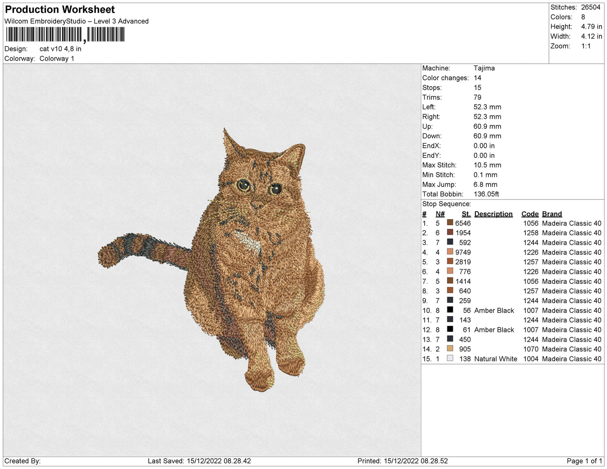Click the embroidered cat design preview
Image resolution: width=607 pixels, height=469 pixels.
coord(212,259)
